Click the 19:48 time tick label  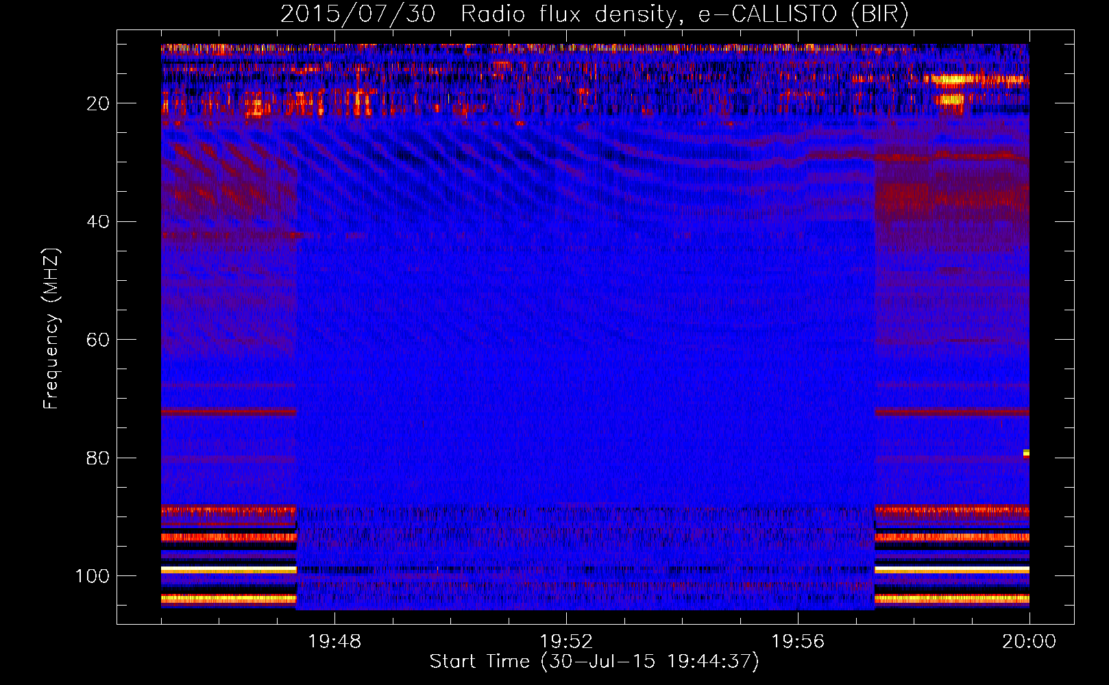pos(334,642)
